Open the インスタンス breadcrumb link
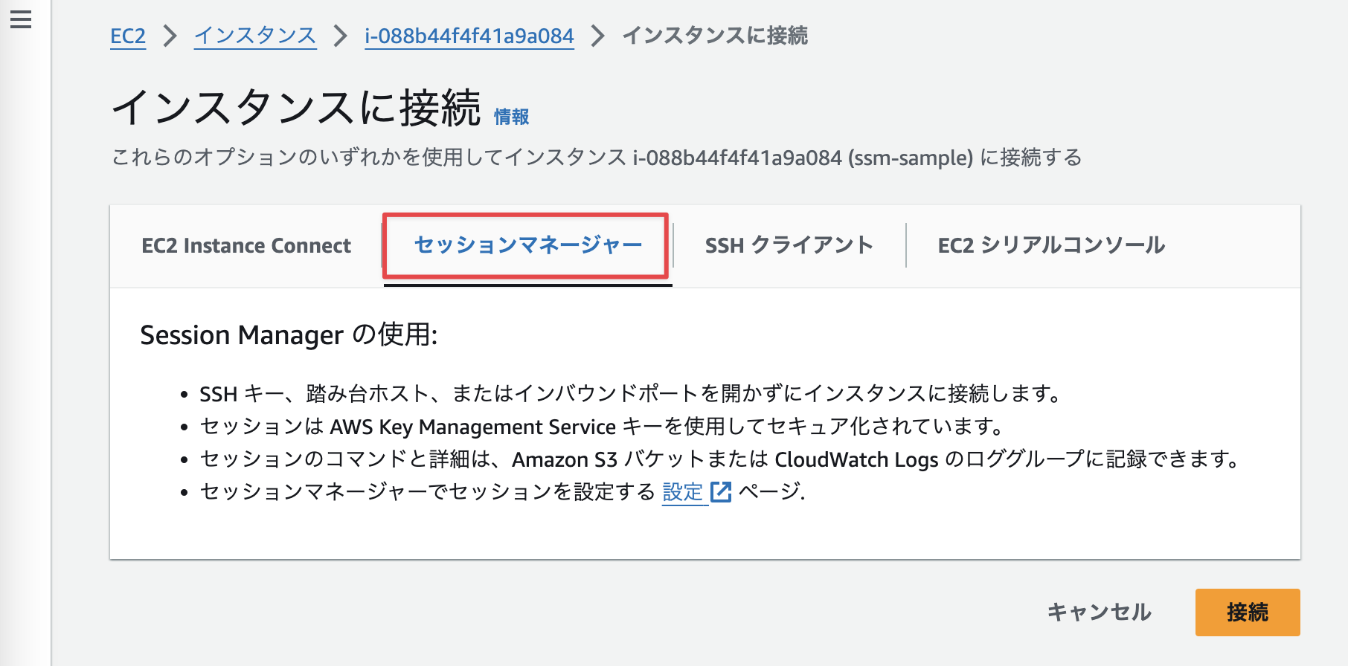The height and width of the screenshot is (666, 1348). [x=255, y=36]
